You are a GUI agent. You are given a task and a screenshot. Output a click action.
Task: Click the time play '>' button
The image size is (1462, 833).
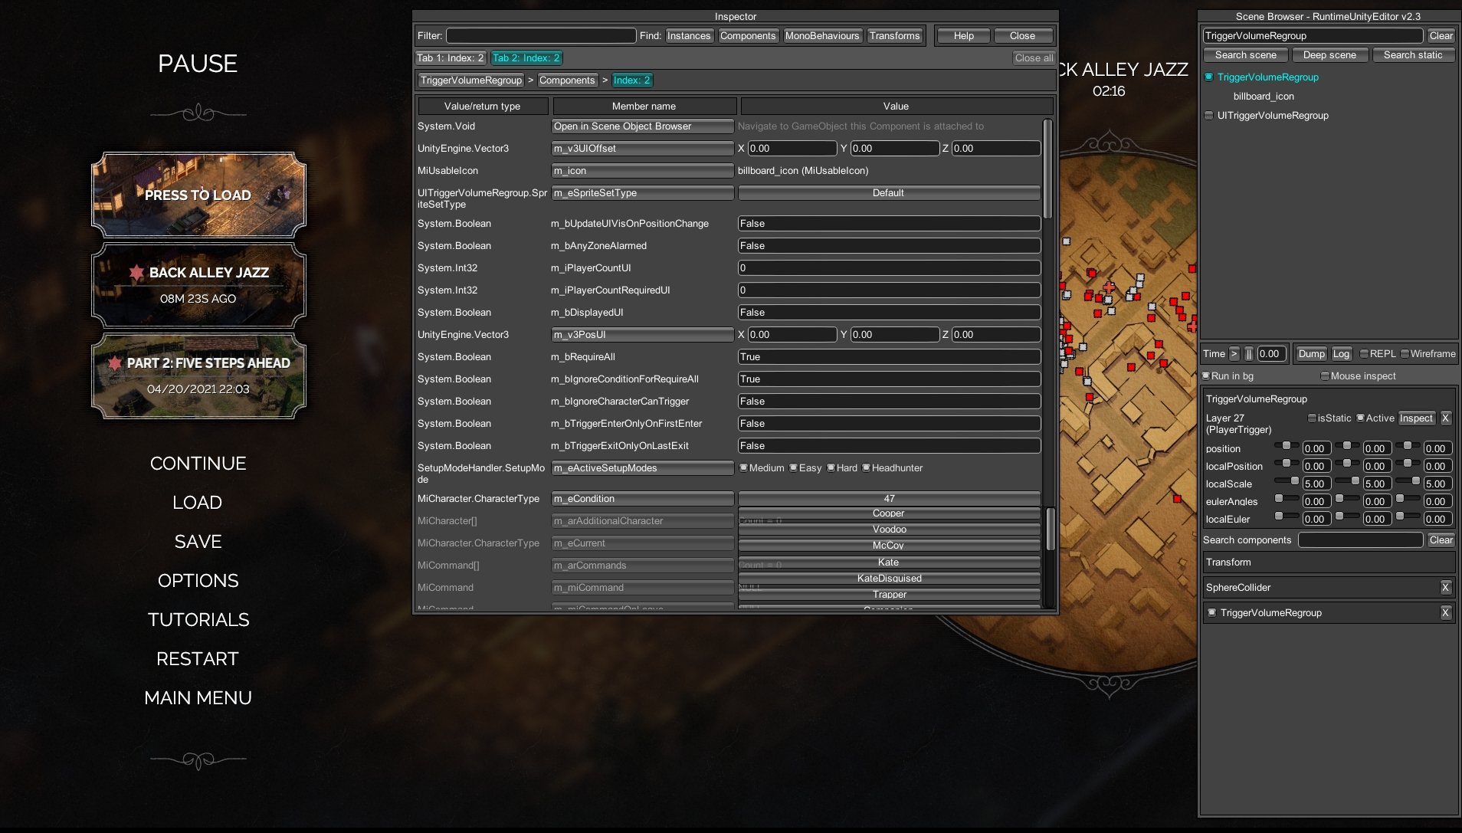[x=1234, y=353]
